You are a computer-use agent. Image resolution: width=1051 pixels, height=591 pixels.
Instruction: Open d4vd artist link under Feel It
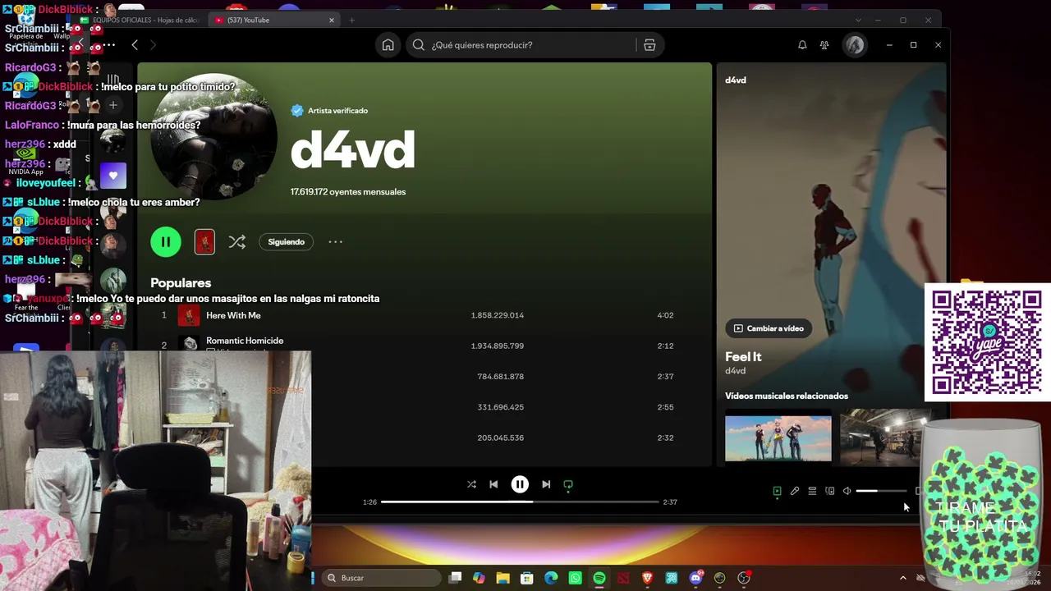(x=735, y=371)
